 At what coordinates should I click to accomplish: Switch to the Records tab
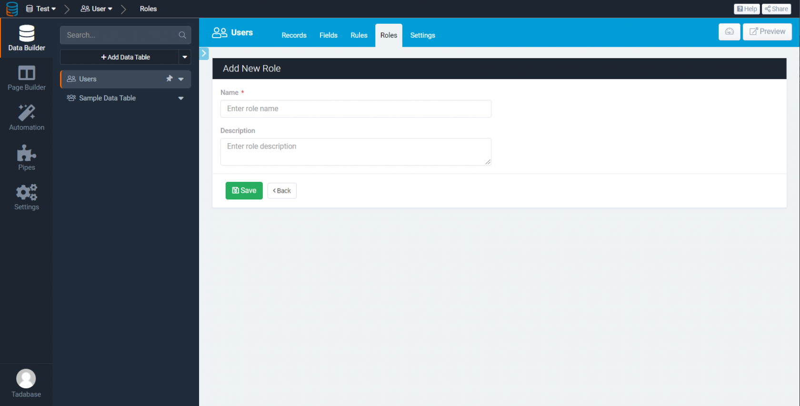point(294,35)
